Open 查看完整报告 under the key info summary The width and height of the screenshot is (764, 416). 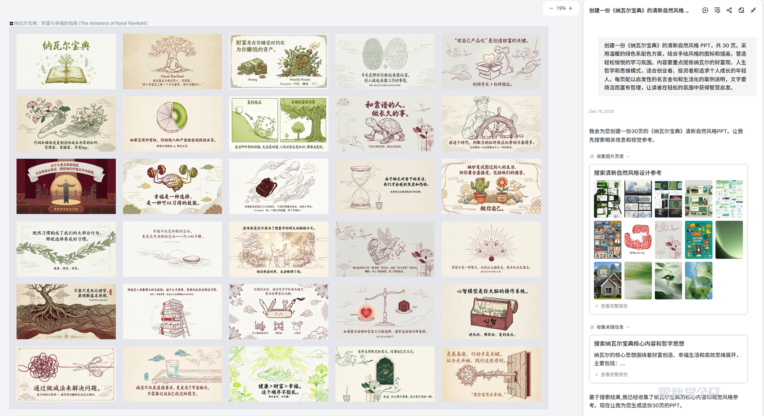coord(613,374)
